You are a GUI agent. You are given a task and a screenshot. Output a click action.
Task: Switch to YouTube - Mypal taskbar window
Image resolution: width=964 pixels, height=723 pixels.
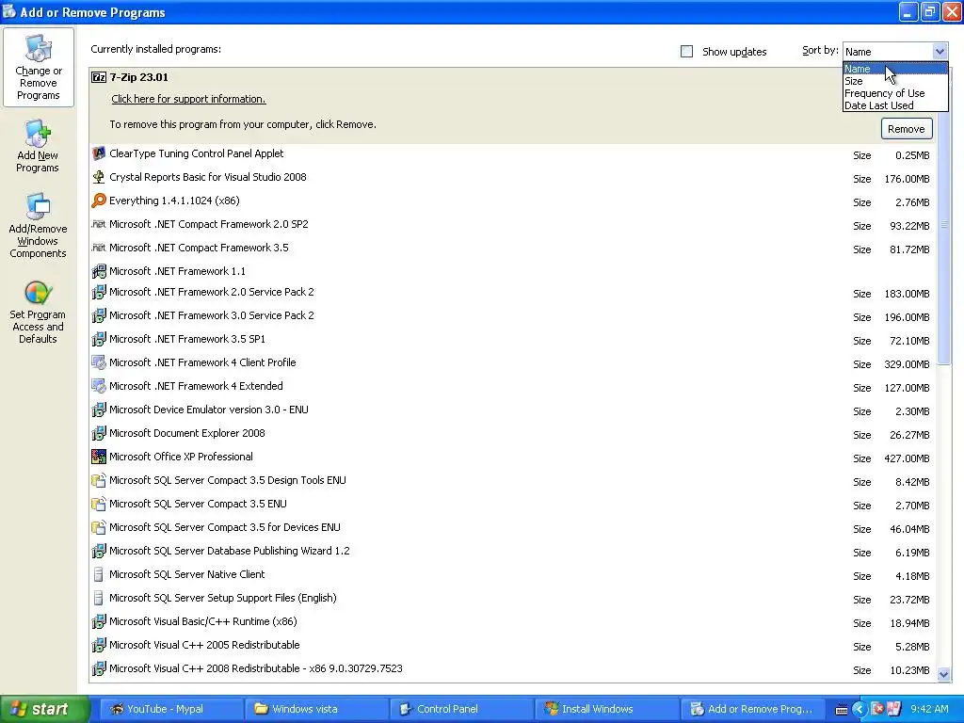point(170,709)
